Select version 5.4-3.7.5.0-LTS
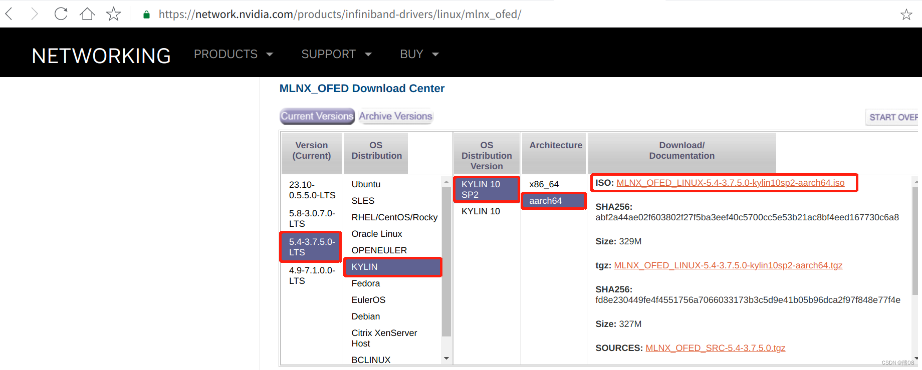The image size is (922, 370). 311,247
